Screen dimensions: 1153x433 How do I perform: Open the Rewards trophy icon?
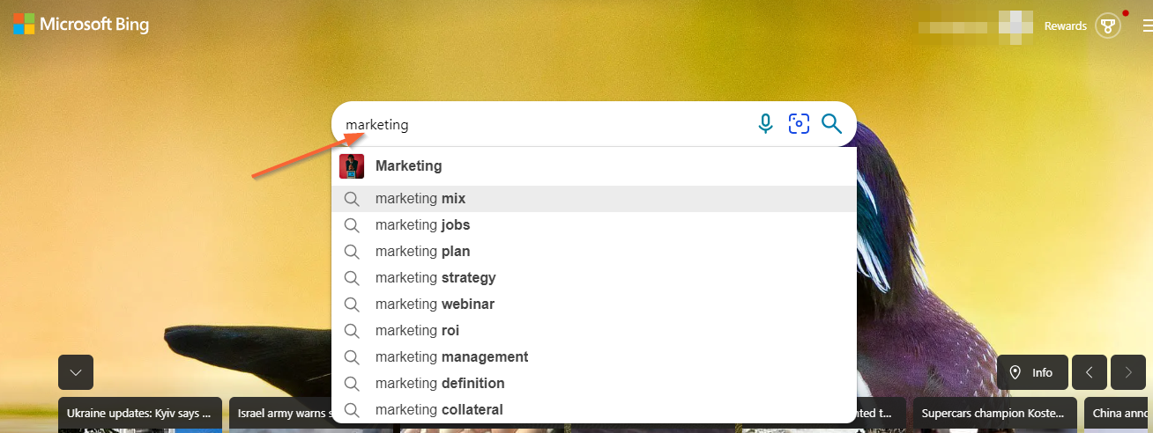coord(1107,26)
